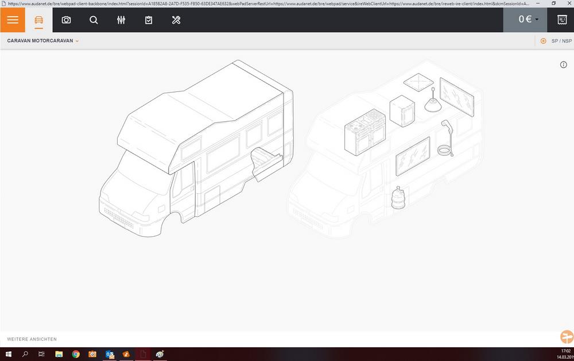The height and width of the screenshot is (361, 574).
Task: Open the hamburger navigation menu
Action: (x=12, y=20)
